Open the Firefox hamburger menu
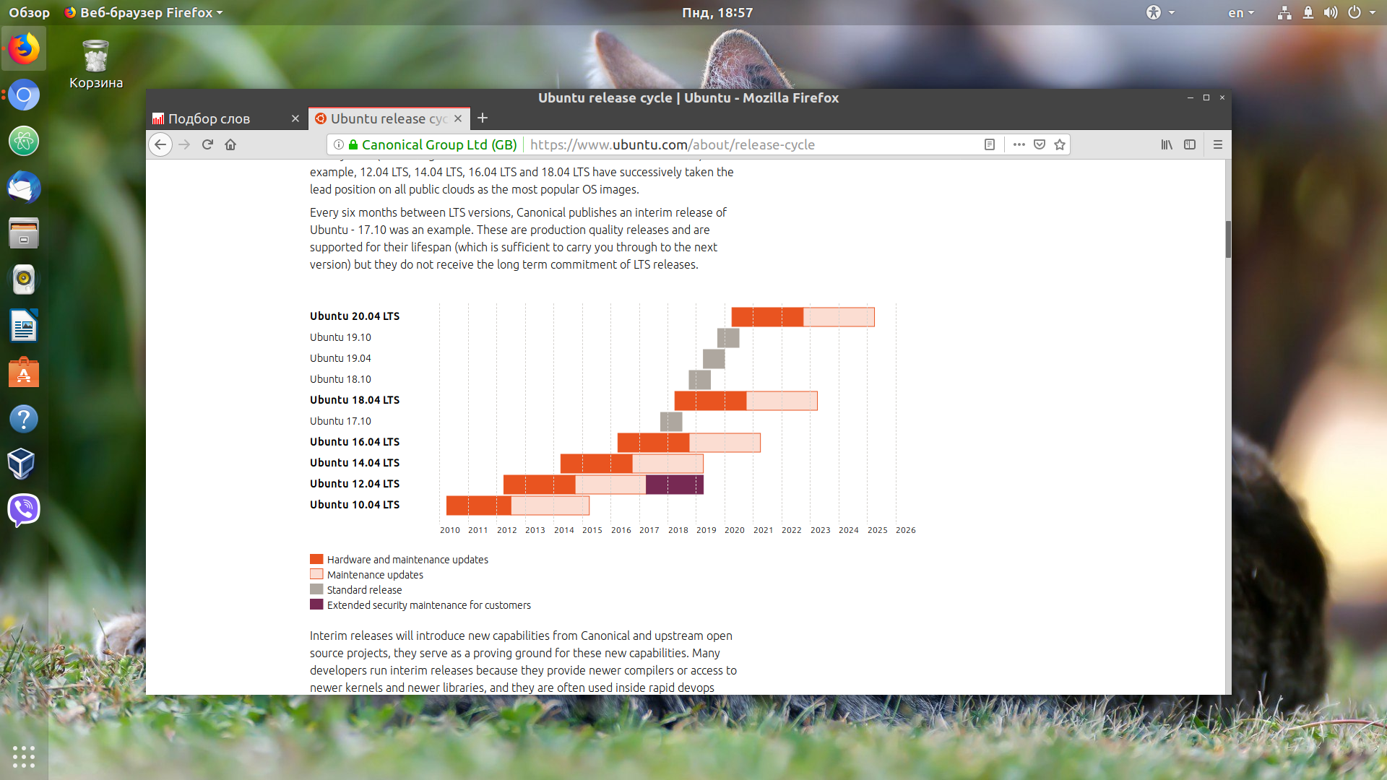The image size is (1387, 780). pyautogui.click(x=1218, y=144)
